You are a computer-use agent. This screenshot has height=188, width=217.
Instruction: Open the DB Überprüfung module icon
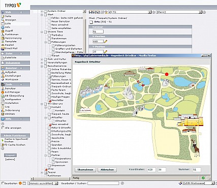[x=3, y=96]
